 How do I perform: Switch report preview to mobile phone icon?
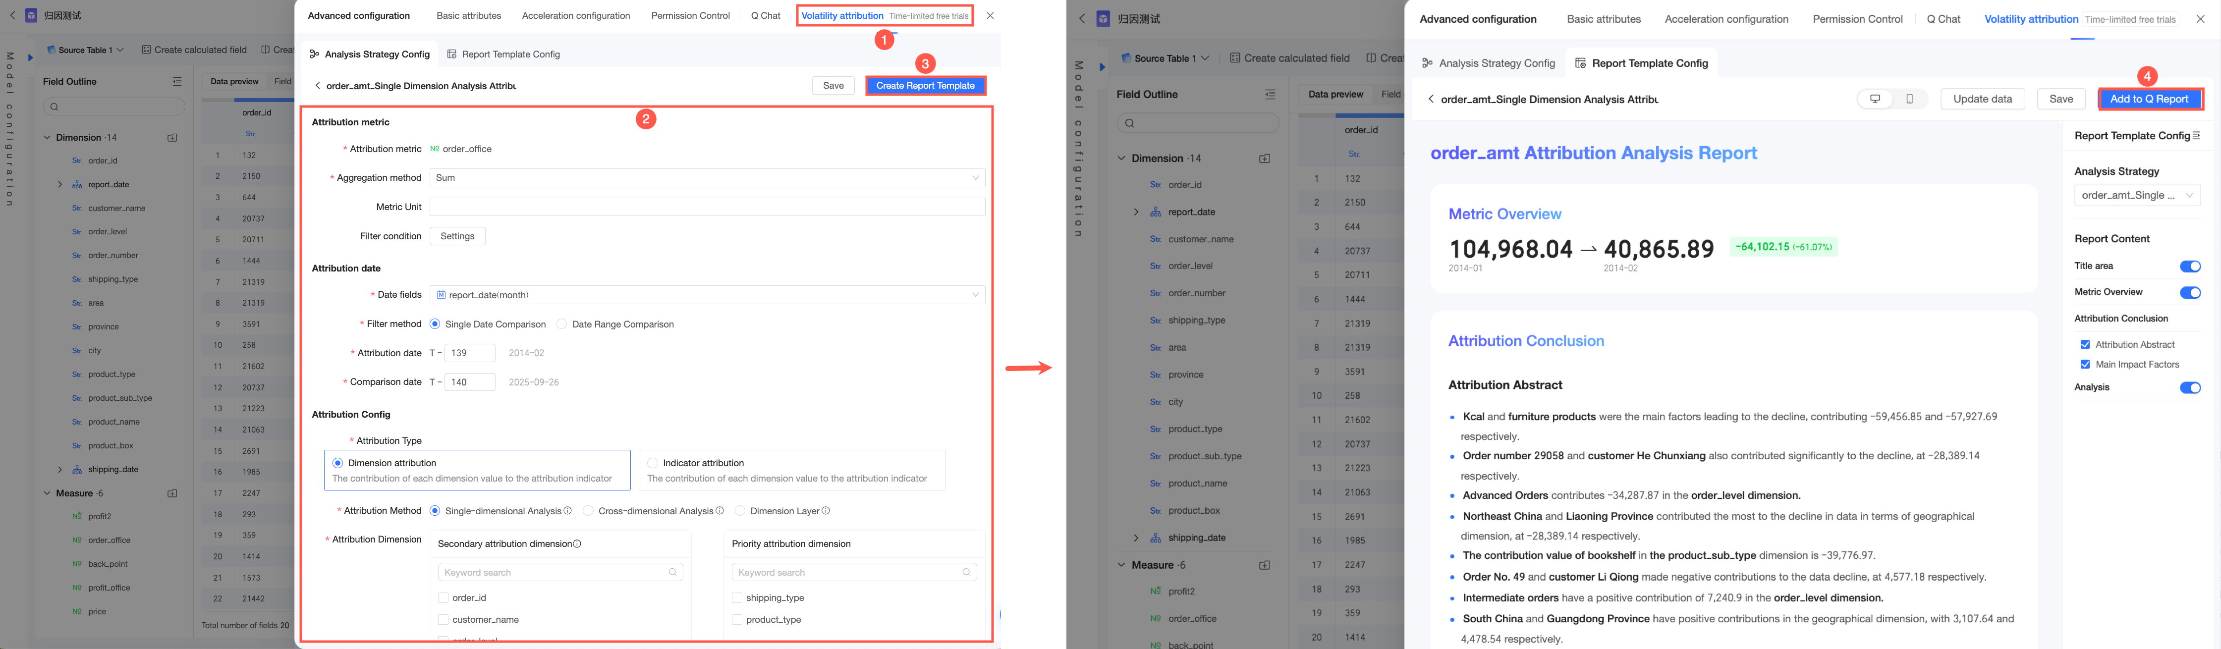click(x=1910, y=99)
